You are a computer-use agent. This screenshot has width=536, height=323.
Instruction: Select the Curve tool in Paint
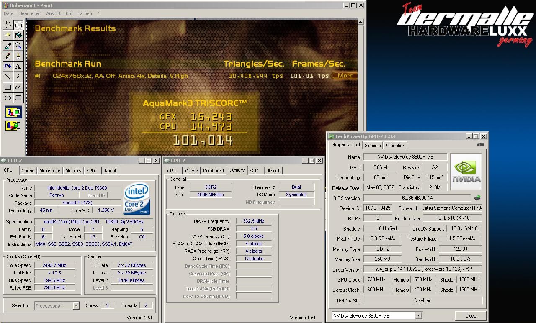pos(18,77)
